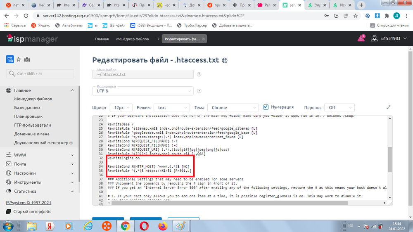Open the Google Chrome taskbar icon
This screenshot has height=232, width=413.
[126, 226]
